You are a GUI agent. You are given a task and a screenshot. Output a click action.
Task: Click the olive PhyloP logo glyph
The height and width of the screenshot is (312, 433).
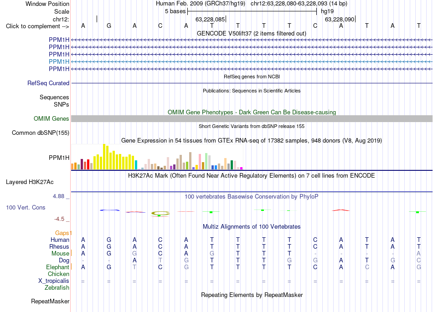[160, 214]
